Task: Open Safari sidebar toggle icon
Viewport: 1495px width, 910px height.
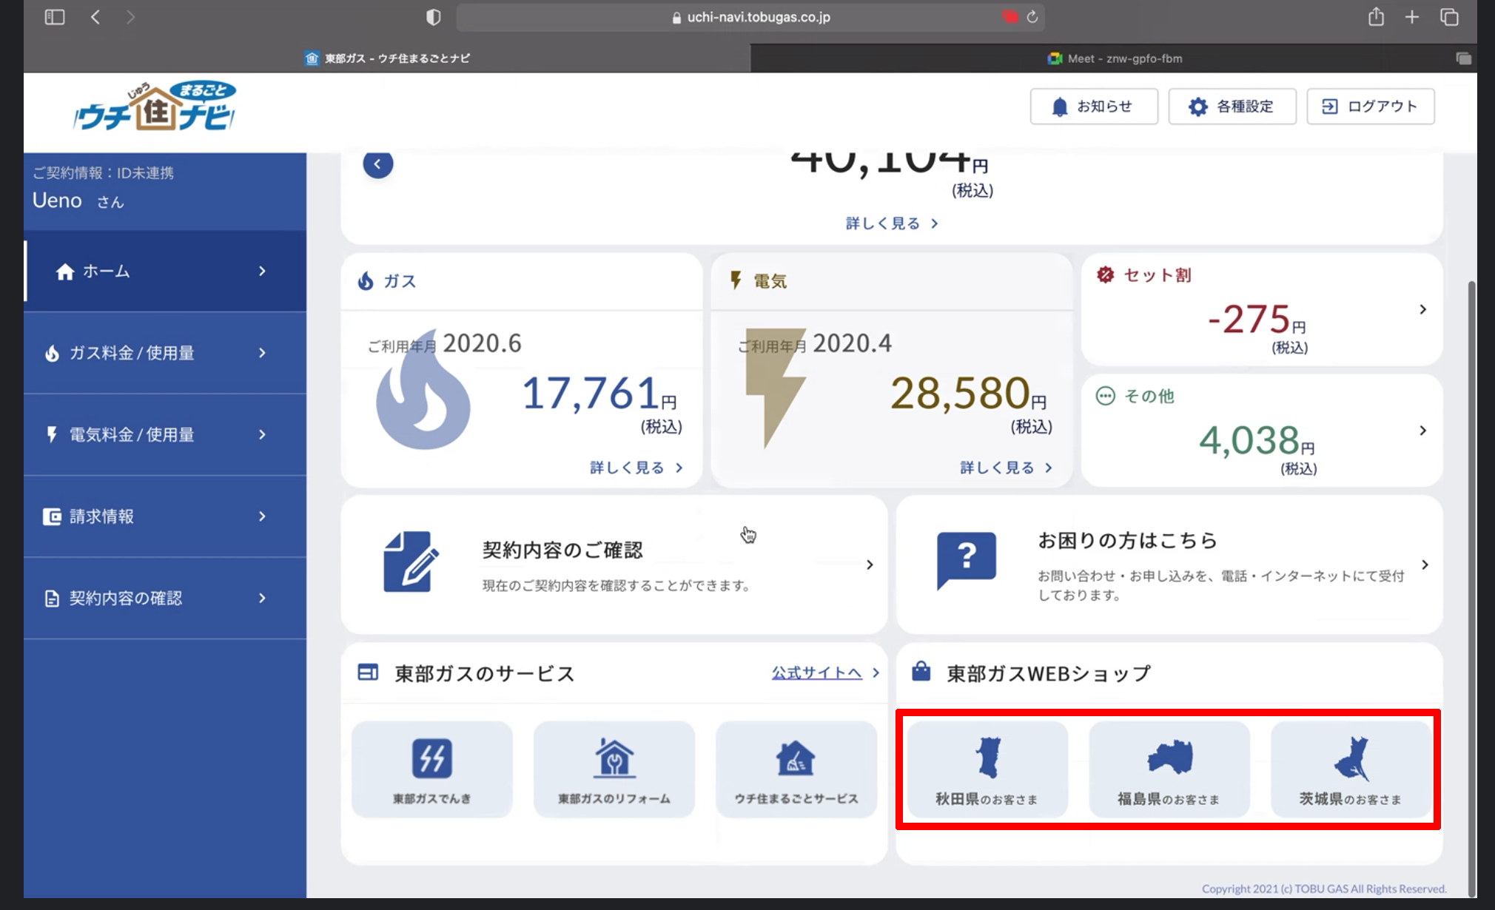Action: click(x=55, y=17)
